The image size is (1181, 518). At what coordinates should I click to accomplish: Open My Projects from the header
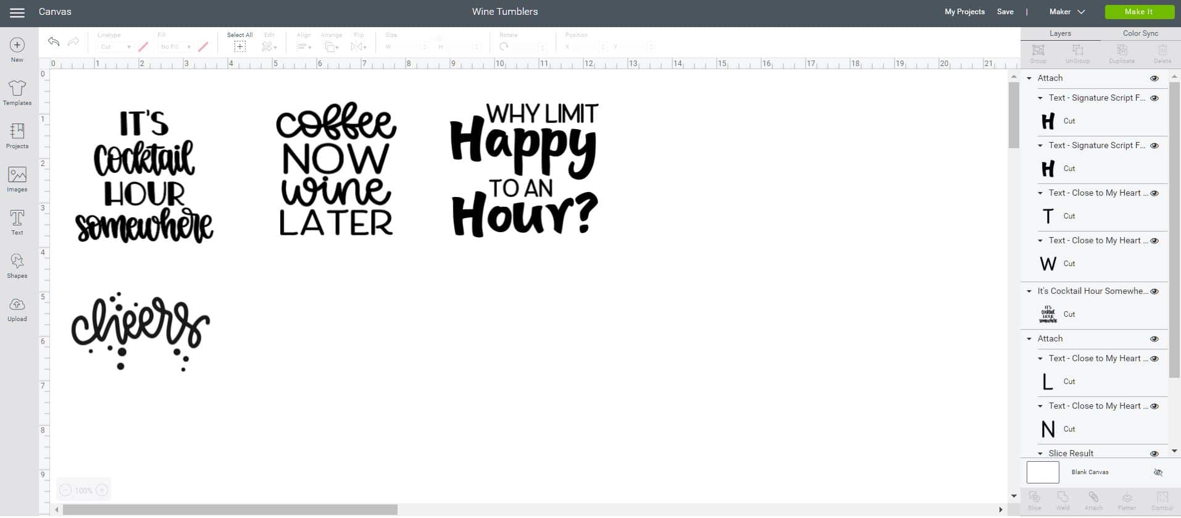click(x=964, y=12)
